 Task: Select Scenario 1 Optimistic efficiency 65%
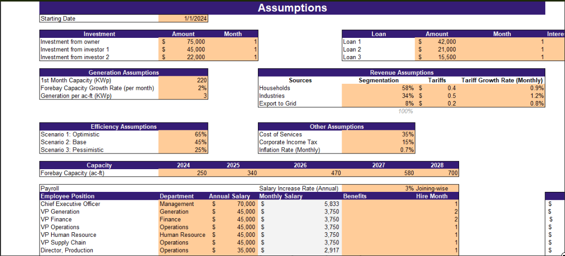pos(183,134)
